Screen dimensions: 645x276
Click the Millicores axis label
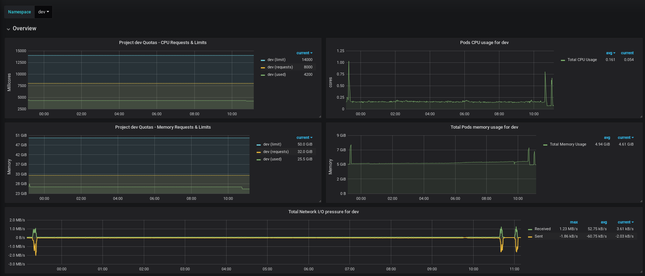tap(9, 82)
